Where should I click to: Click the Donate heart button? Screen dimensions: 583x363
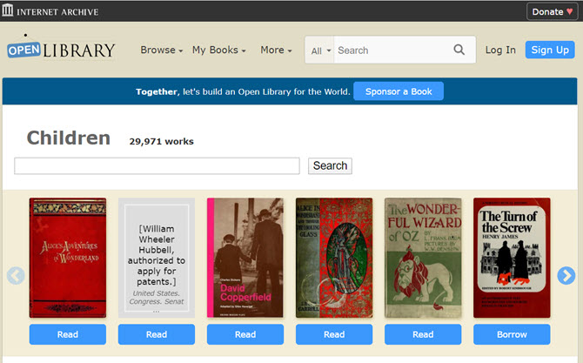coord(553,11)
